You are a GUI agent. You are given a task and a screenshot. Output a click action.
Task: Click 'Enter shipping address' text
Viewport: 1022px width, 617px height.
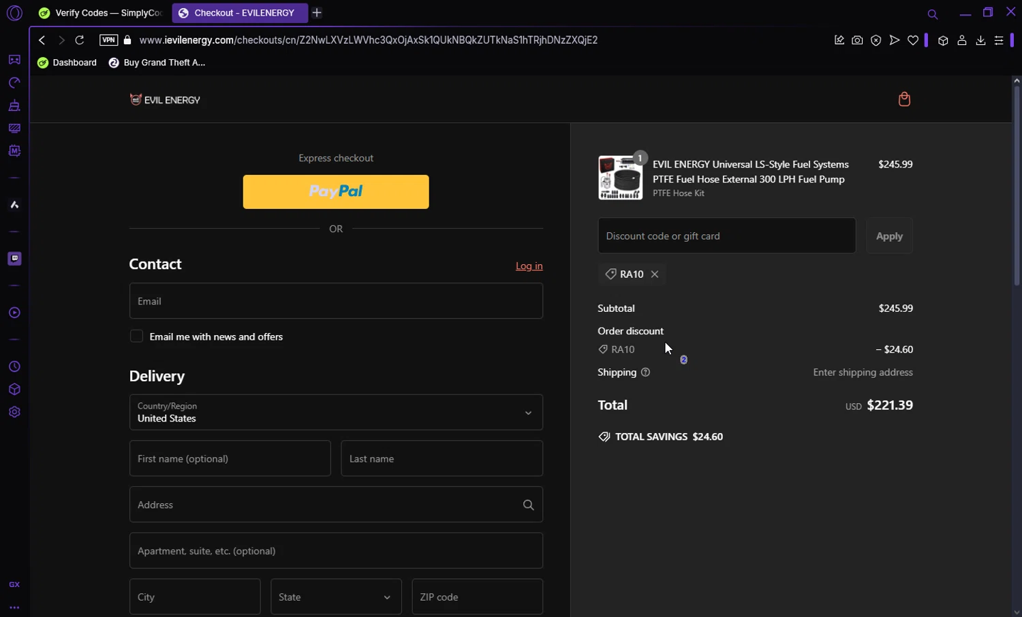tap(863, 373)
